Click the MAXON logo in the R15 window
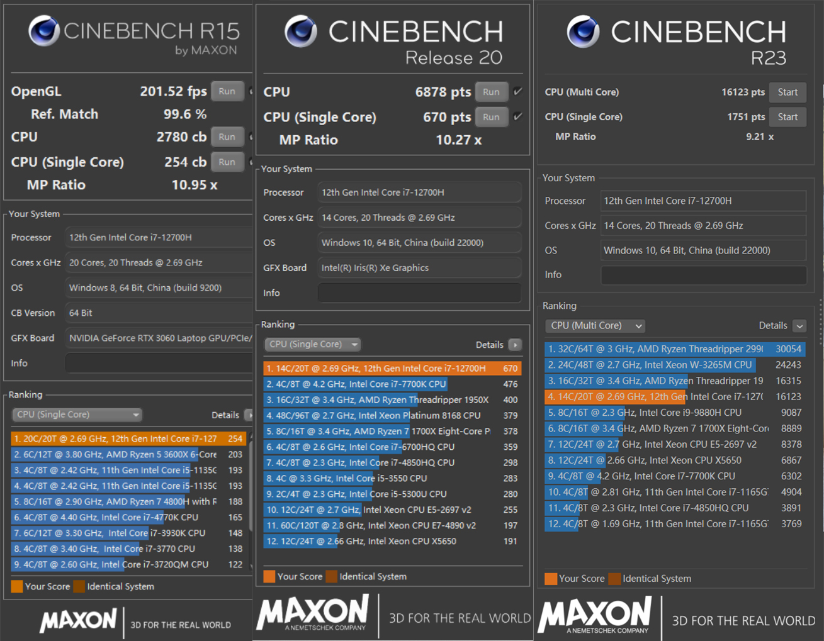This screenshot has height=641, width=824. pyautogui.click(x=79, y=620)
